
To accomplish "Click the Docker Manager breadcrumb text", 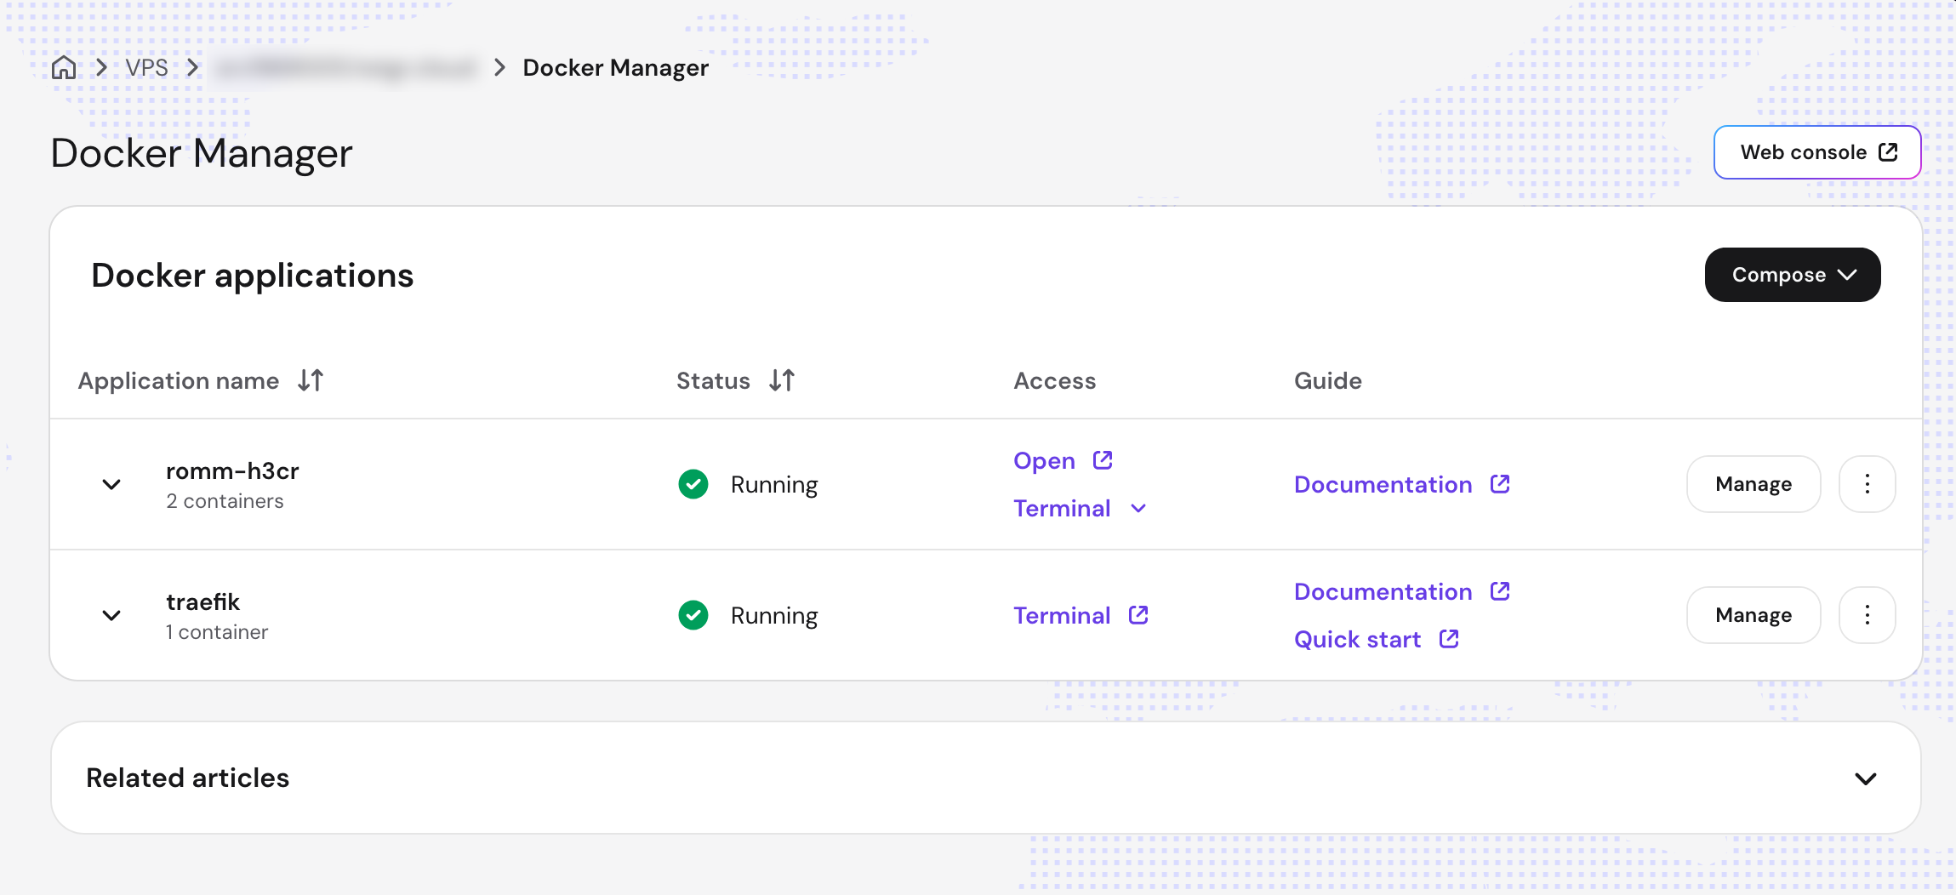I will click(x=615, y=67).
